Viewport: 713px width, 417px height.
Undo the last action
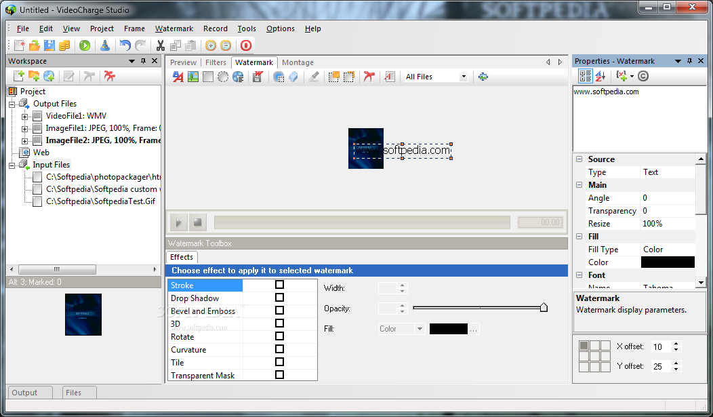pos(125,45)
